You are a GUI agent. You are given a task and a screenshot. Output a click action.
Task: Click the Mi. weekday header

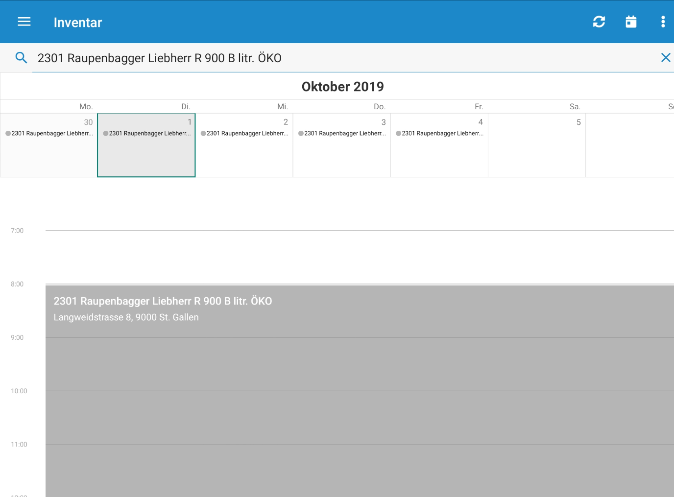(283, 106)
